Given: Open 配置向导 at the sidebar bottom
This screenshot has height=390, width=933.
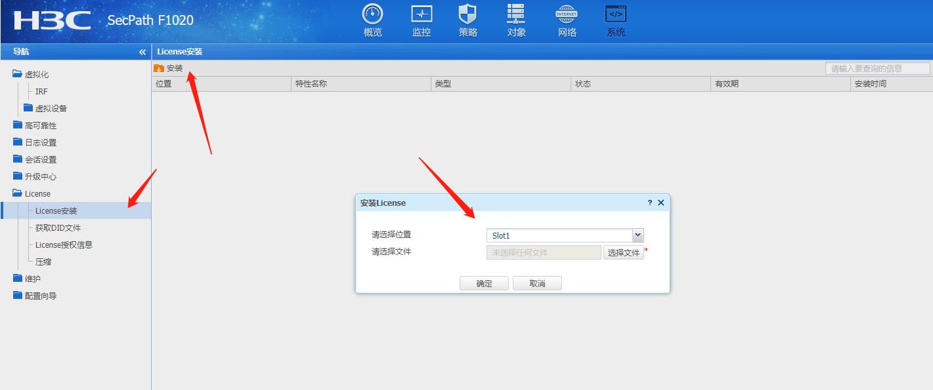Looking at the screenshot, I should (x=41, y=296).
